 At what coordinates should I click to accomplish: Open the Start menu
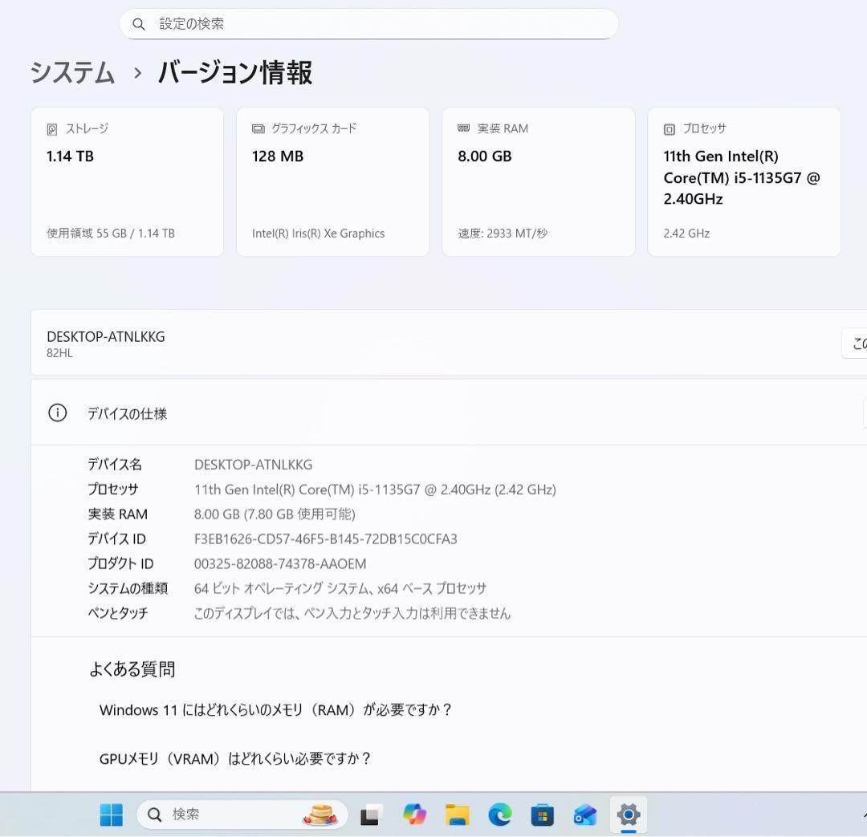pos(111,815)
